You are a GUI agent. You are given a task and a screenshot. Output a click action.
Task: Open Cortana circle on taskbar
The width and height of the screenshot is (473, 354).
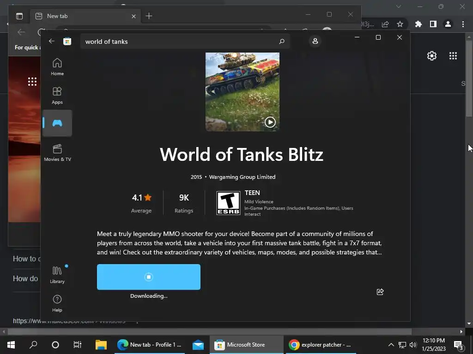point(55,345)
